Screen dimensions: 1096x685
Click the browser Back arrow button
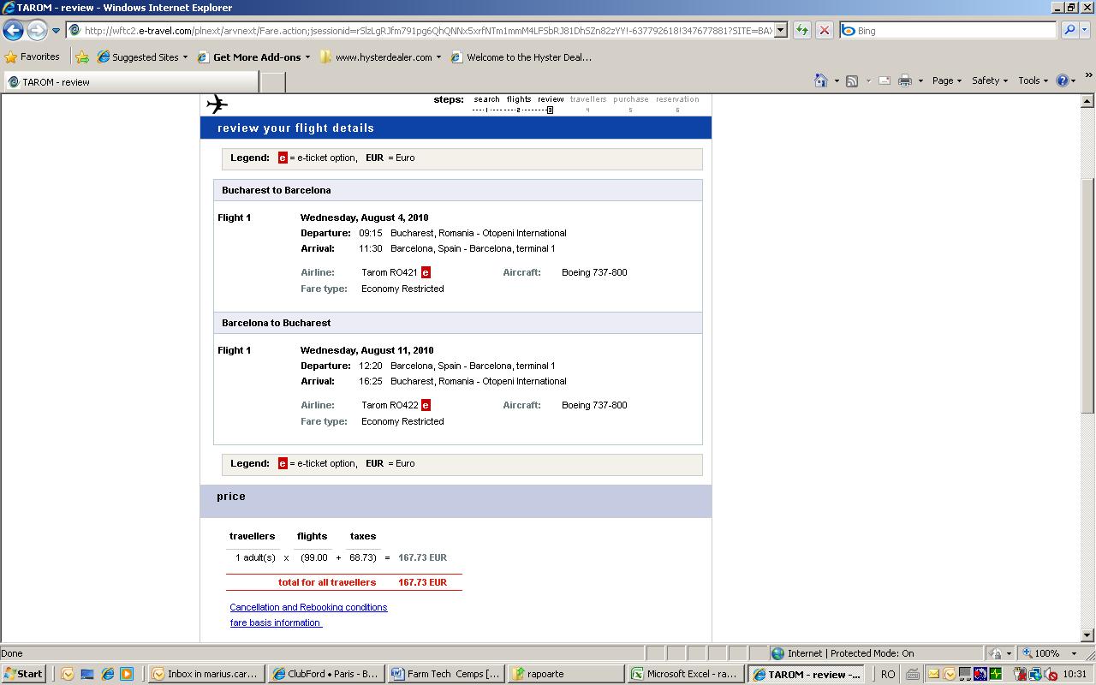pyautogui.click(x=13, y=30)
